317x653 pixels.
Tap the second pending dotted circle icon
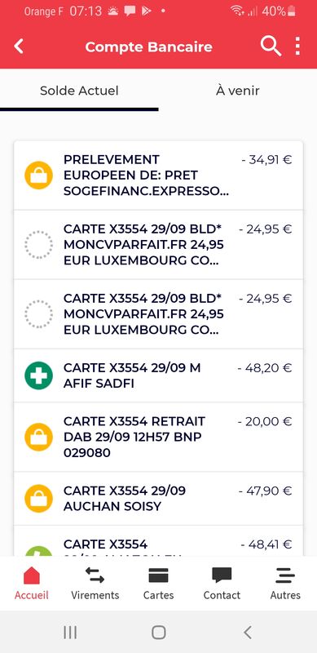click(38, 314)
